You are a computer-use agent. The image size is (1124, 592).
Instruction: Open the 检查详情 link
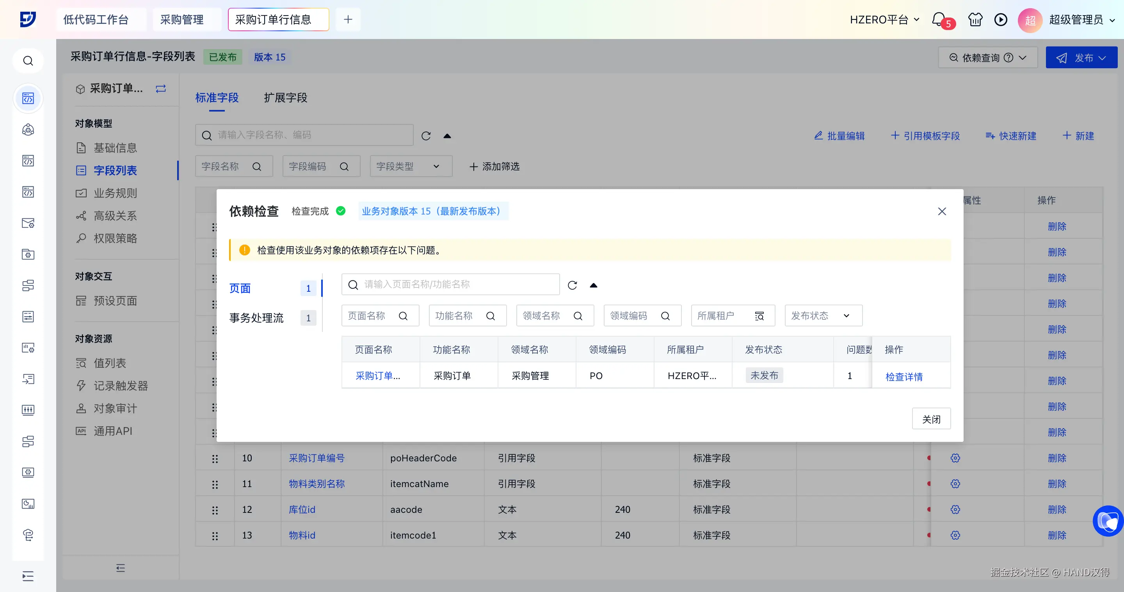click(903, 376)
